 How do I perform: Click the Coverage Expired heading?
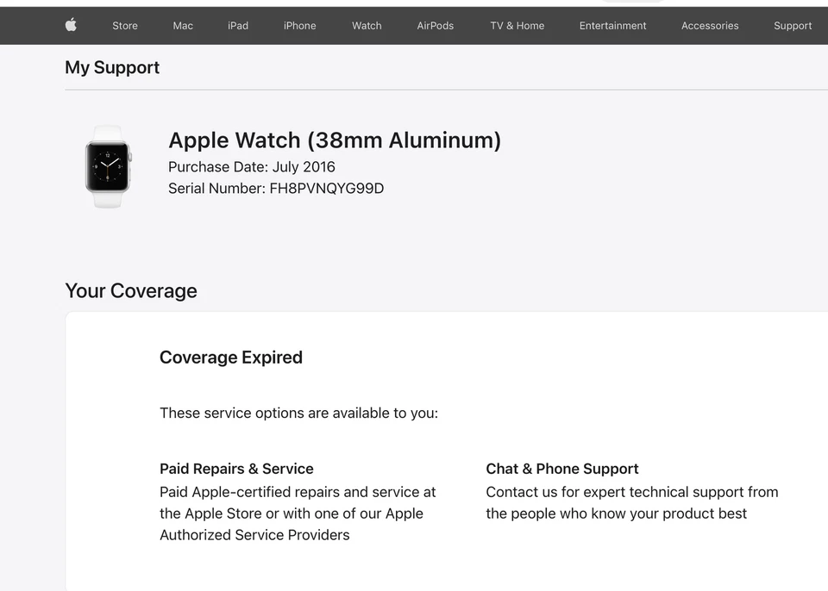[230, 357]
